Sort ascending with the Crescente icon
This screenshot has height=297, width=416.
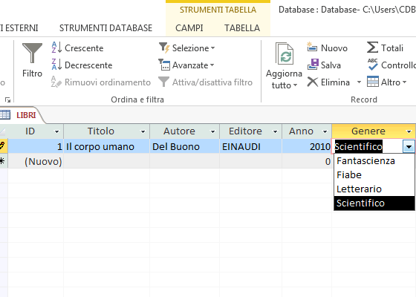pyautogui.click(x=56, y=48)
